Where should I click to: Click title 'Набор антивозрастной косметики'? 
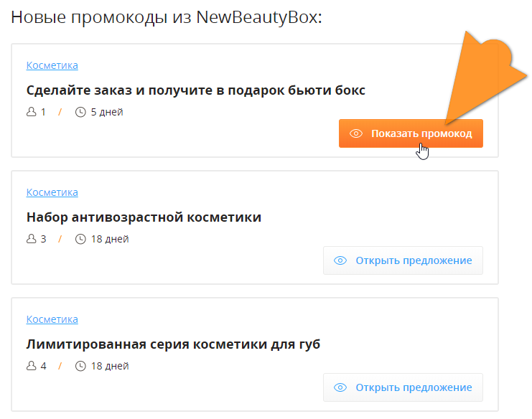[144, 217]
